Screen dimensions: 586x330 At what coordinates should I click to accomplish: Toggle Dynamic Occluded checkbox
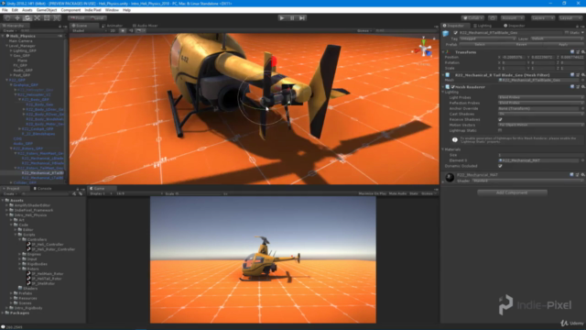coord(500,166)
